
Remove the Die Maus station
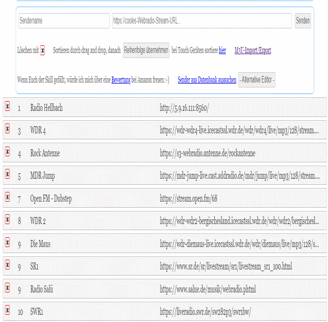coord(7,242)
